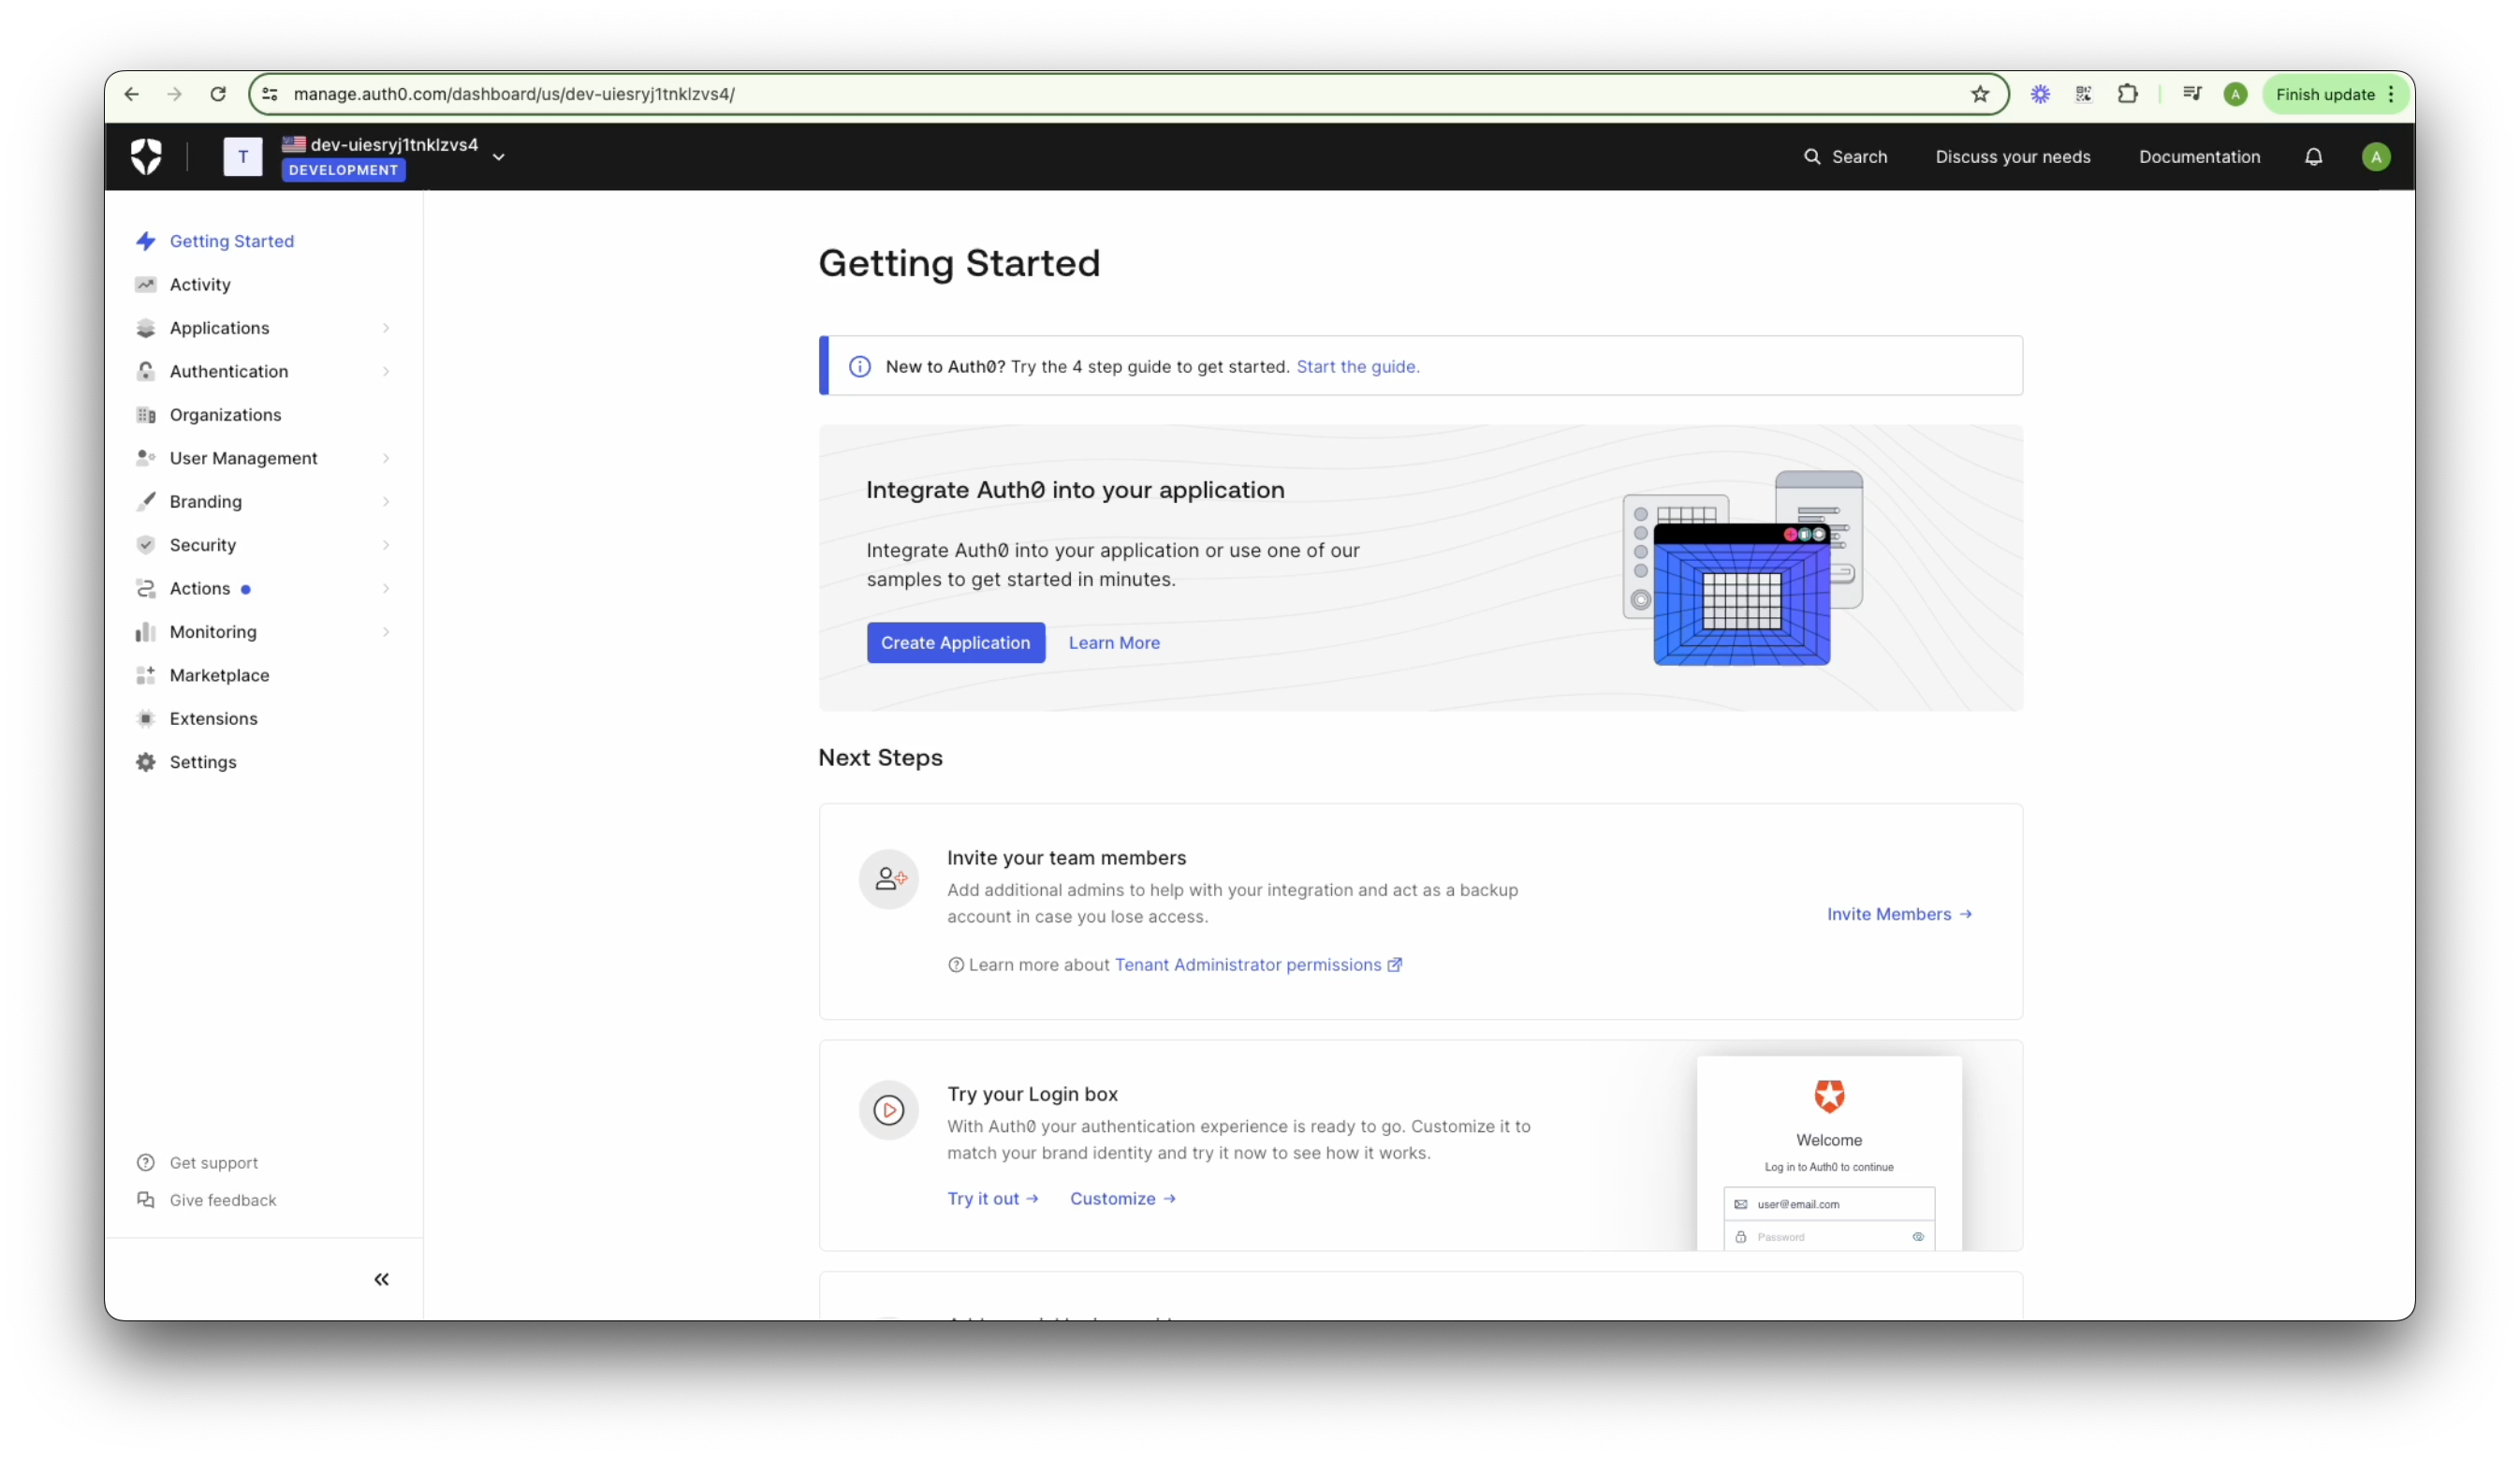This screenshot has width=2520, height=1459.
Task: Expand the Applications sidebar section
Action: pos(385,328)
